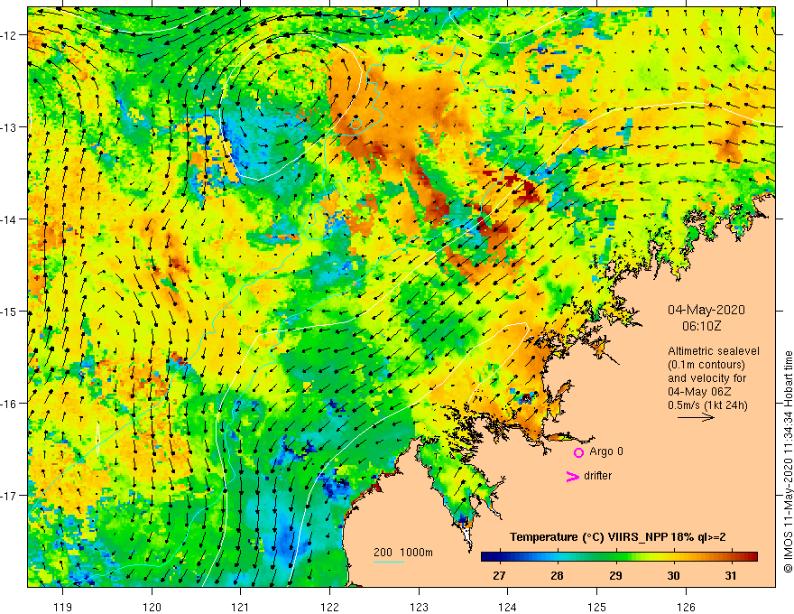Image resolution: width=794 pixels, height=614 pixels.
Task: Click the colorbar '28' value label
Action: pos(557,575)
